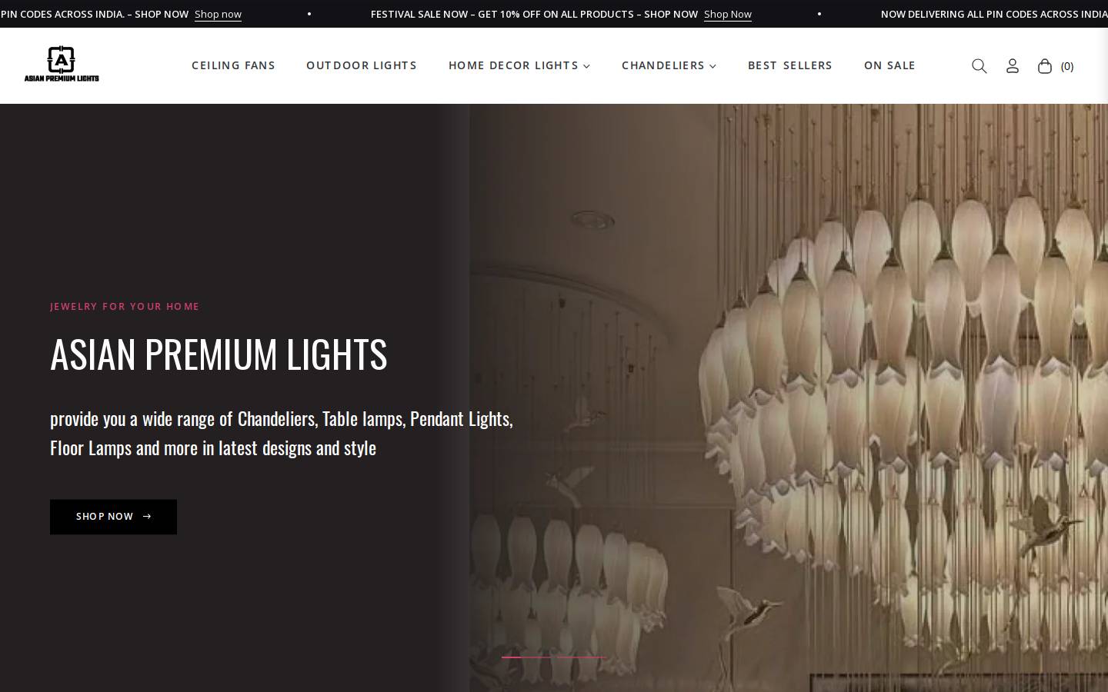The width and height of the screenshot is (1108, 692).
Task: Open the shopping bag cart icon
Action: click(x=1045, y=66)
